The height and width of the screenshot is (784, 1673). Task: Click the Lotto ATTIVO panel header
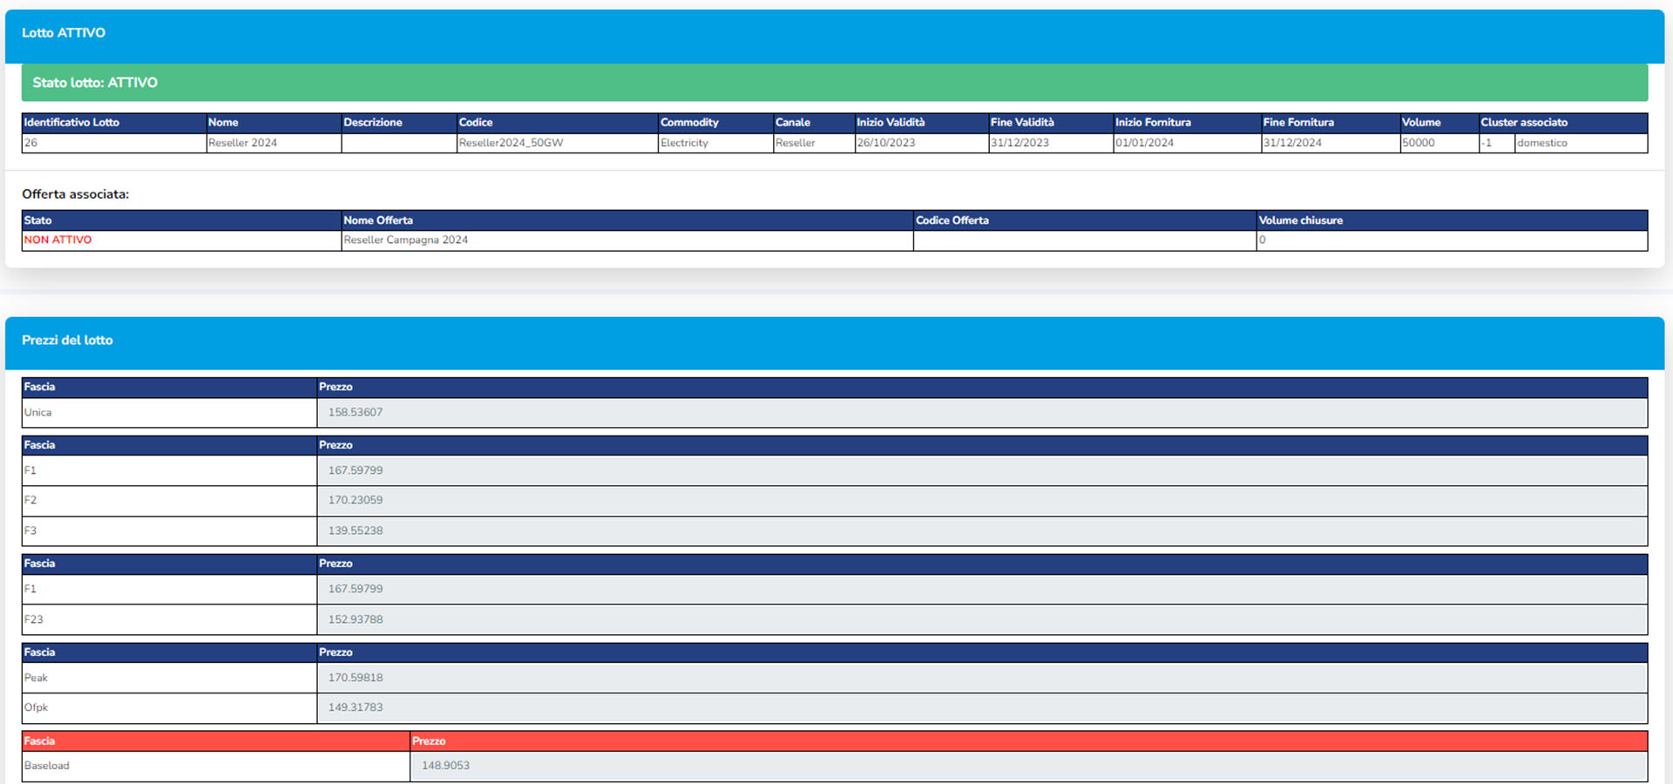click(834, 33)
